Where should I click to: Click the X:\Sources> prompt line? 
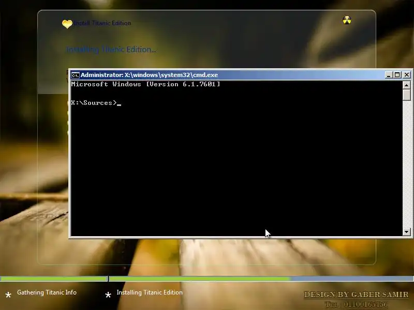tap(96, 103)
